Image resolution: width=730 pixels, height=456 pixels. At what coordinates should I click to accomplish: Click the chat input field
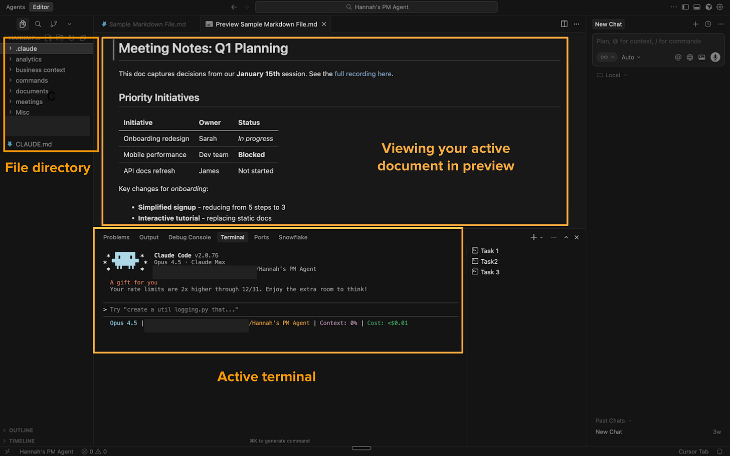pos(658,41)
